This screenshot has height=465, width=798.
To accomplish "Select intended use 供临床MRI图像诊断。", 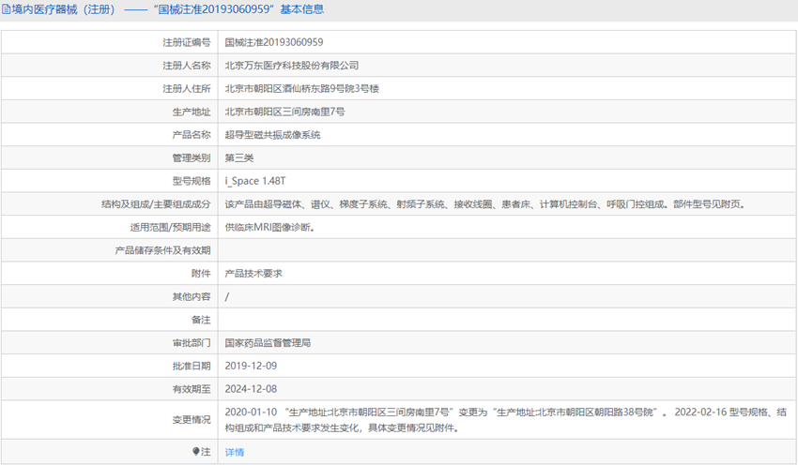I will coord(269,227).
